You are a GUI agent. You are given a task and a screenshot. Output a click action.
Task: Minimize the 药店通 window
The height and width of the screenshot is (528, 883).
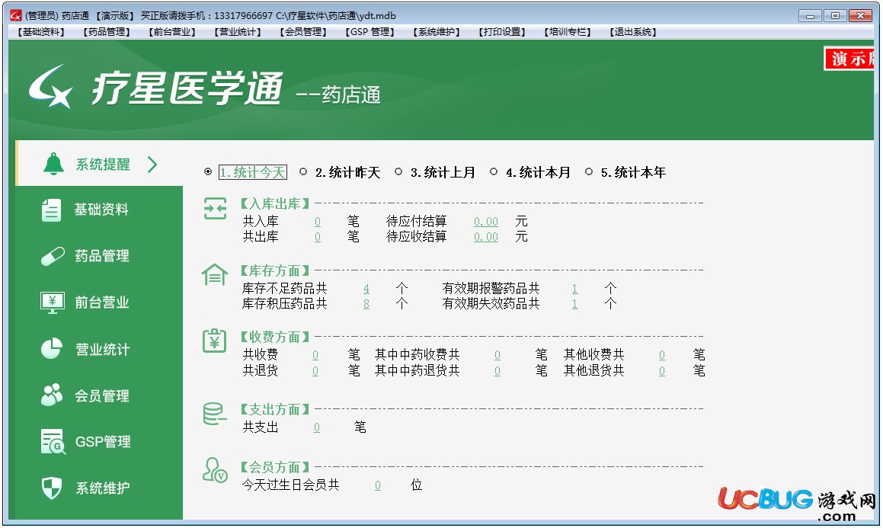pos(810,16)
